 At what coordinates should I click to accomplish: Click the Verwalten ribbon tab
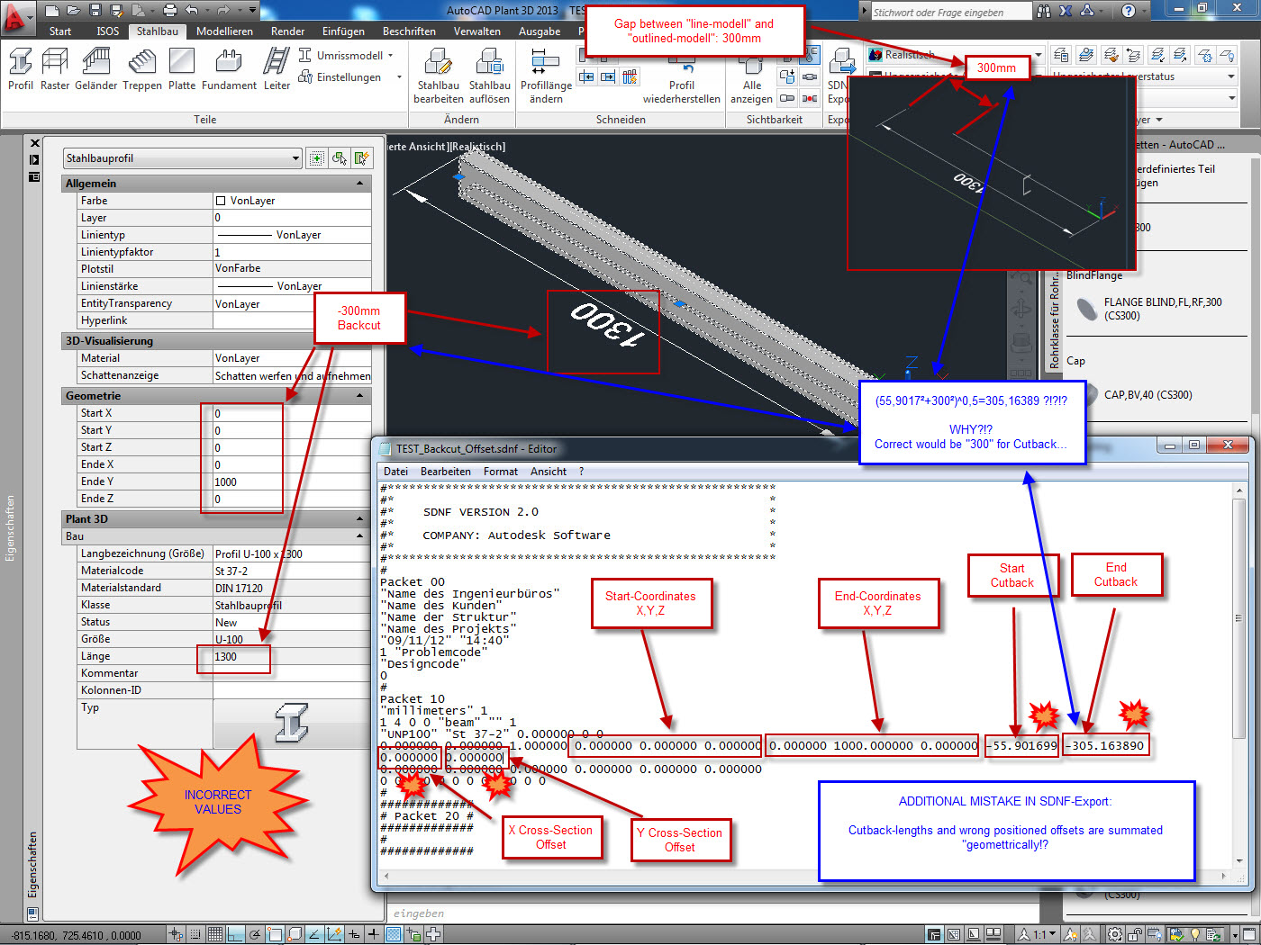tap(477, 31)
